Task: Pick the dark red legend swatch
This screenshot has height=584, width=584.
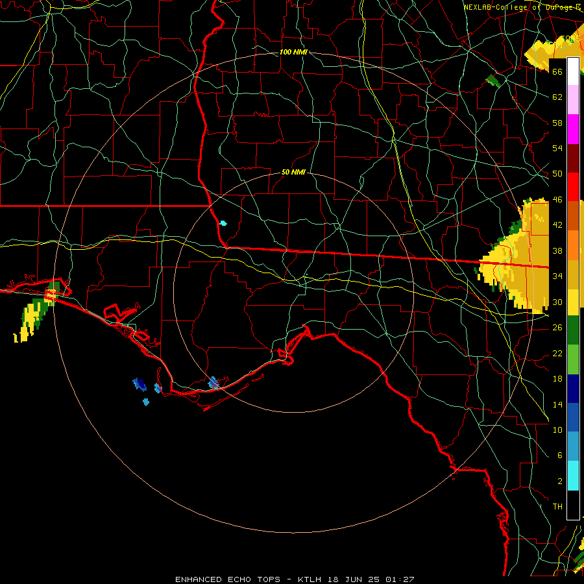Action: click(x=573, y=158)
